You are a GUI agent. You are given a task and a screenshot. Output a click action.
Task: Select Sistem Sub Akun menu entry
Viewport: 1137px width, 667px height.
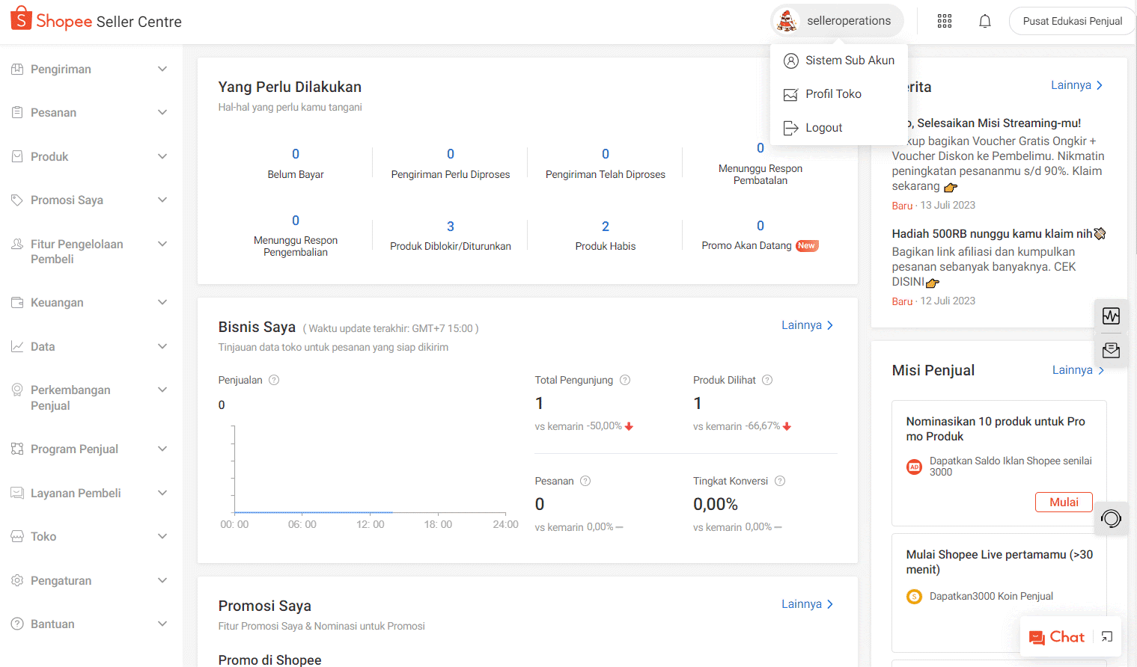pos(850,61)
